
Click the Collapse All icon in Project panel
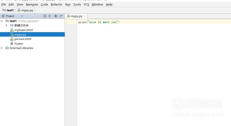[x=49, y=16]
